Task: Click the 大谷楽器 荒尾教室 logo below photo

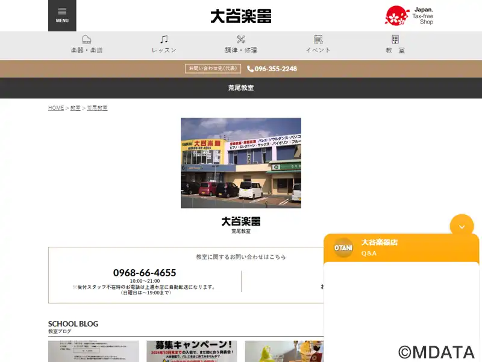Action: click(241, 225)
